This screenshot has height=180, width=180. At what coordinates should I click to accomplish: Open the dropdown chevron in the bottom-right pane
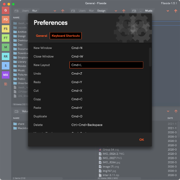(x=168, y=111)
